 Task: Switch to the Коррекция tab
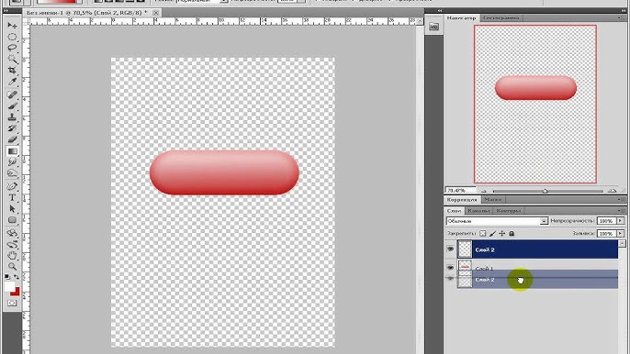[462, 200]
